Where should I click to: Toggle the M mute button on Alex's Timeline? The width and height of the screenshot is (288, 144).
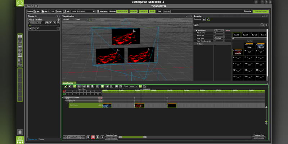(x=30, y=28)
